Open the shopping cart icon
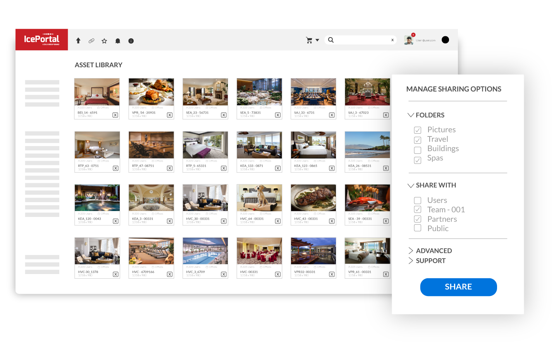554x344 pixels. [x=309, y=40]
